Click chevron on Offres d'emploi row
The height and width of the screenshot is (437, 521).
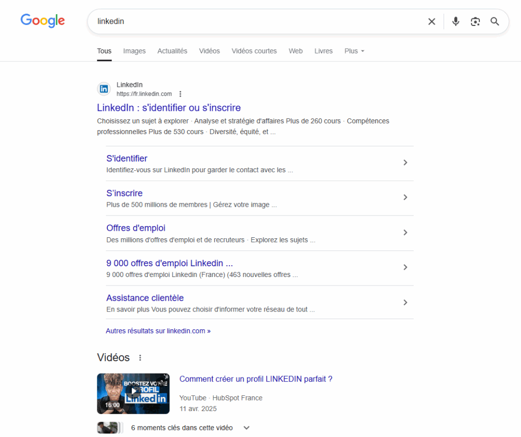click(406, 233)
